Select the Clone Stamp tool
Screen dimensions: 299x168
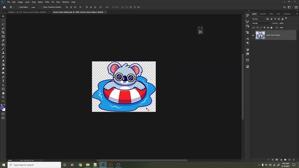click(3, 53)
